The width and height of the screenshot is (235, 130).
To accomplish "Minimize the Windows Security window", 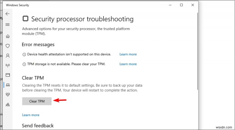I will click(170, 5).
